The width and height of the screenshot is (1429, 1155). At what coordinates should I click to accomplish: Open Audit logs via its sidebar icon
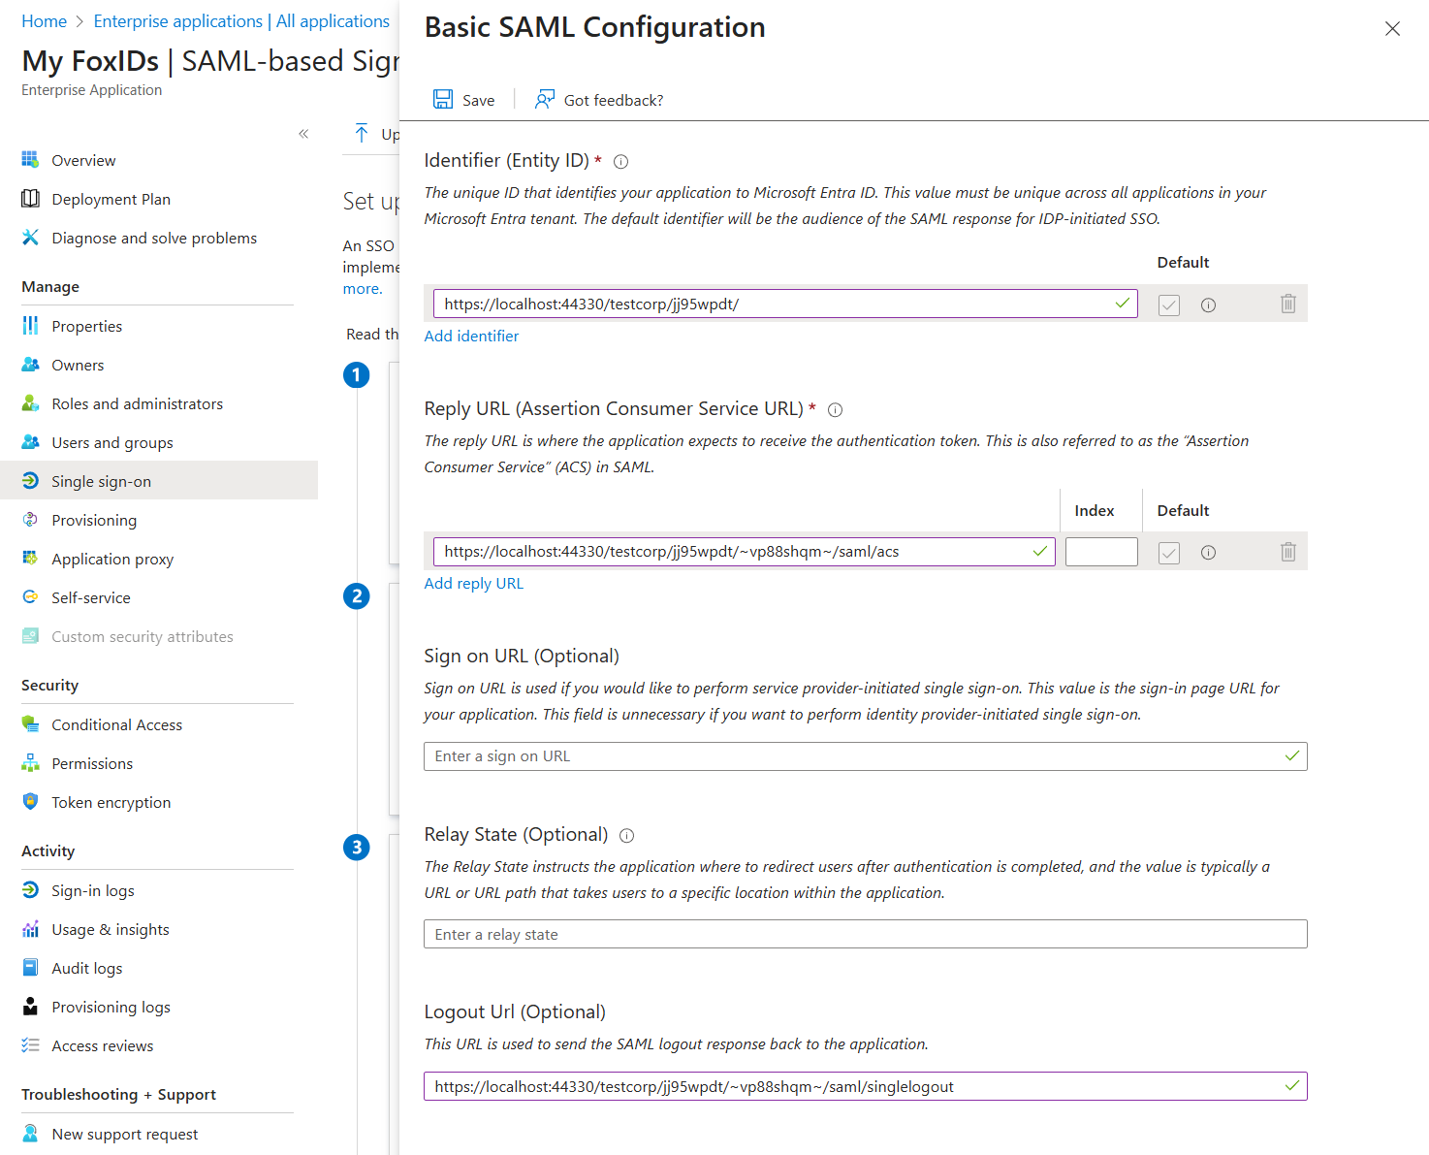tap(31, 968)
